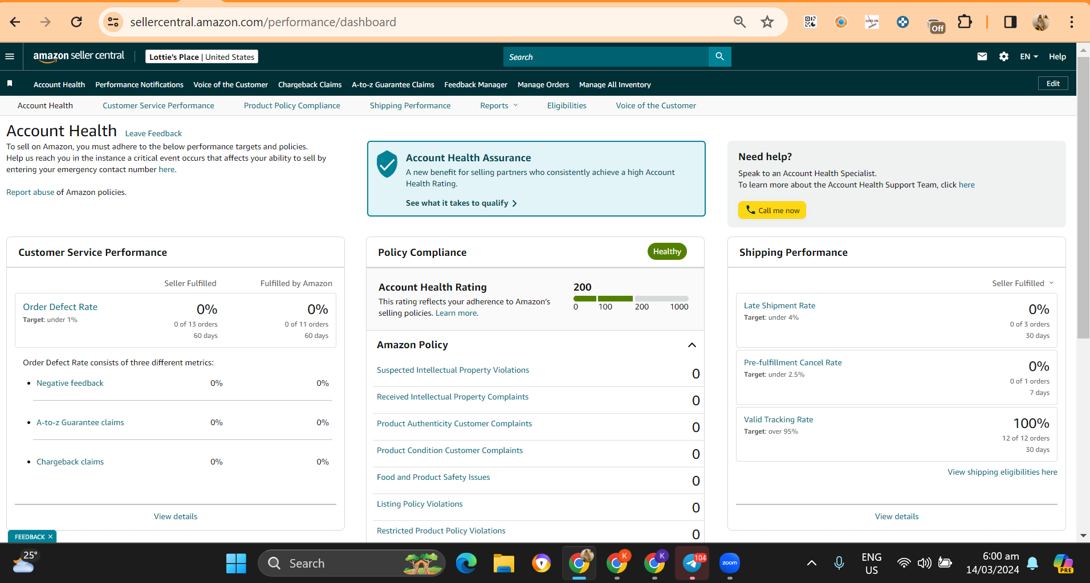Open Telegram from the taskbar
Viewport: 1090px width, 583px height.
point(692,564)
